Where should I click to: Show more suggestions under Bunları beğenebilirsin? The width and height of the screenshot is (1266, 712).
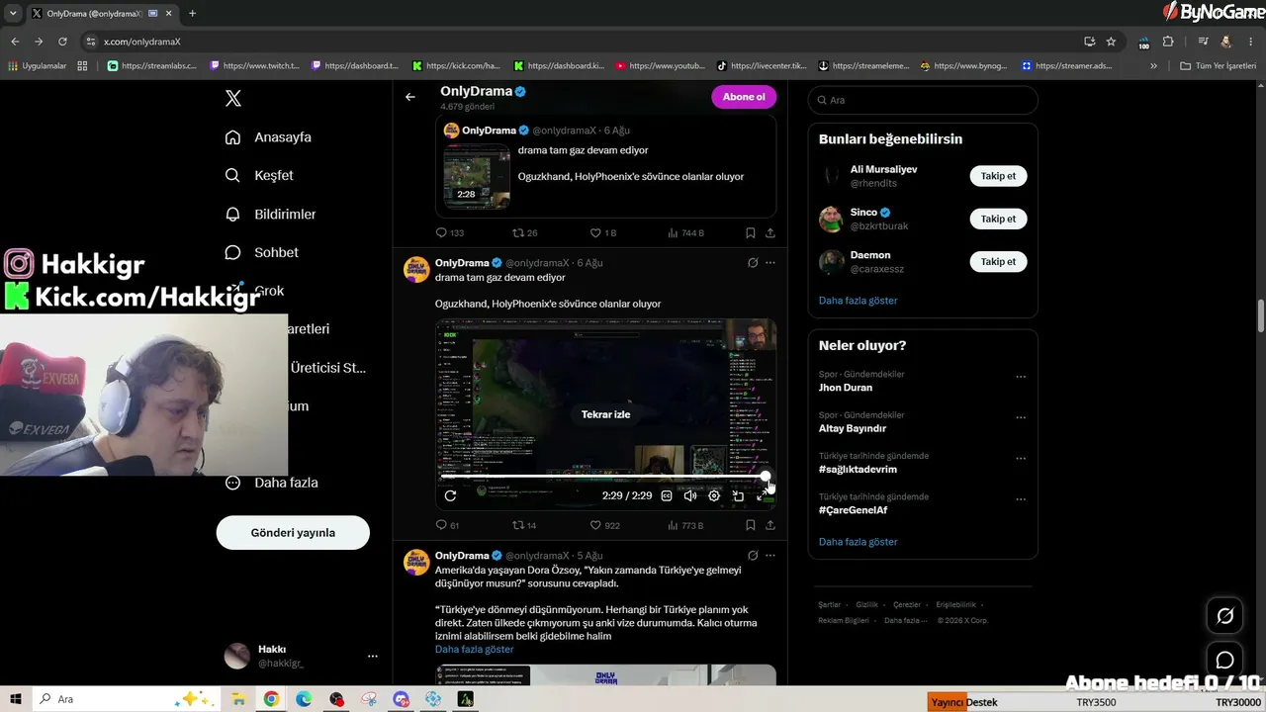pos(859,301)
